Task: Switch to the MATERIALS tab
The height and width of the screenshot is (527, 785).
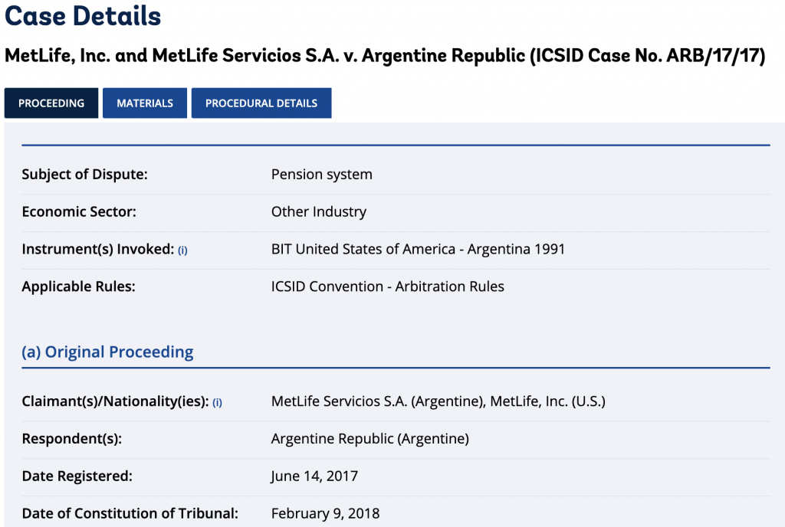Action: coord(145,103)
